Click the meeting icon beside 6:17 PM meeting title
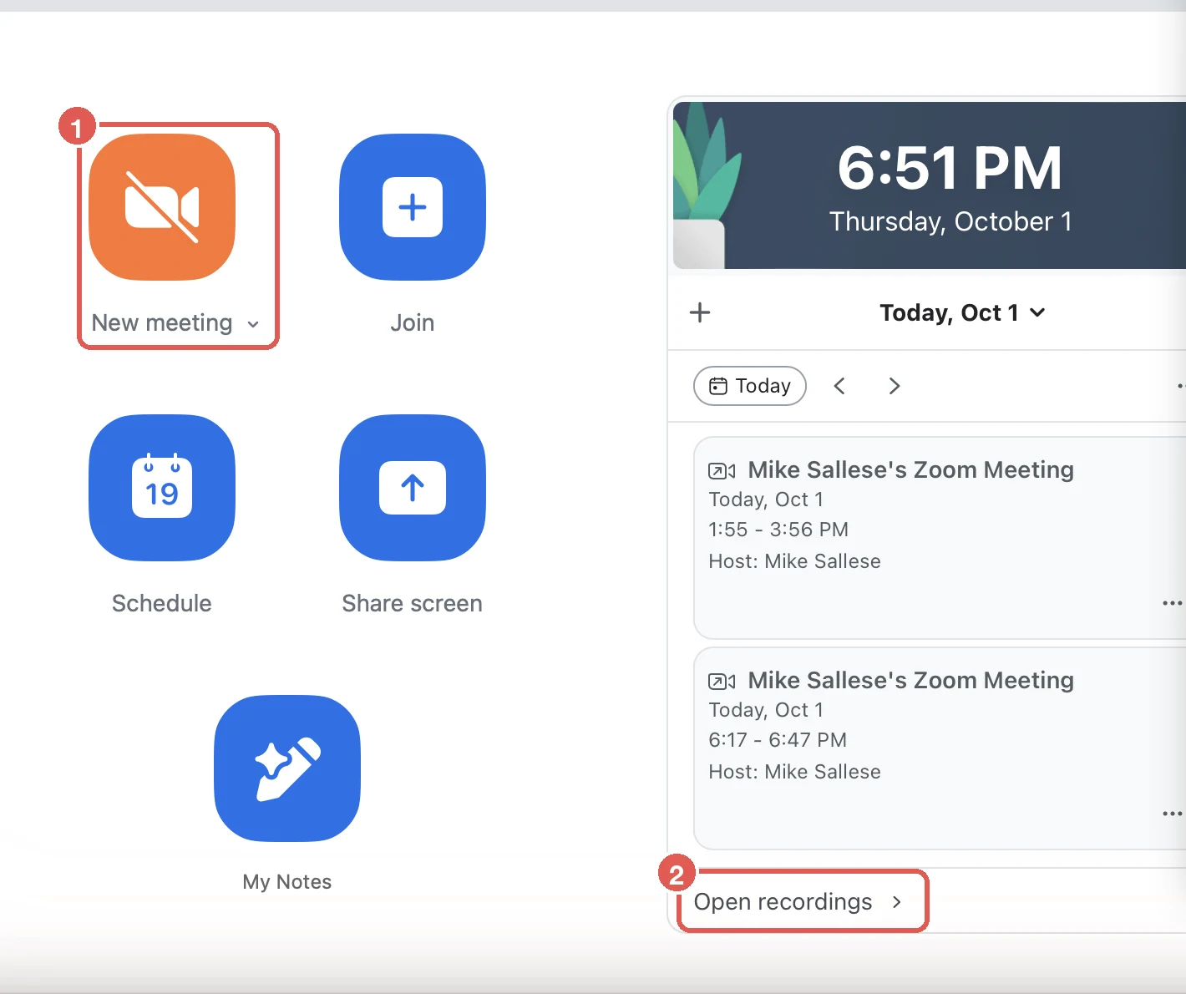 pyautogui.click(x=722, y=682)
